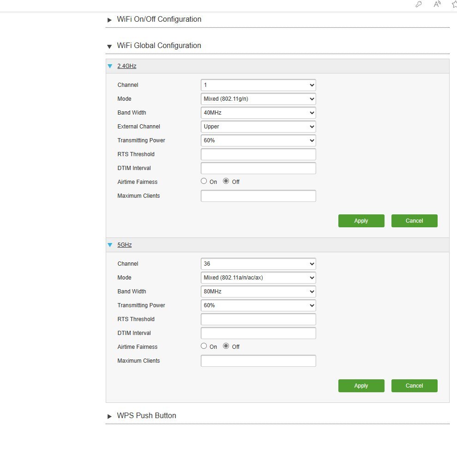This screenshot has height=456, width=457.
Task: Open the 5GHz Mode dropdown
Action: pos(258,278)
